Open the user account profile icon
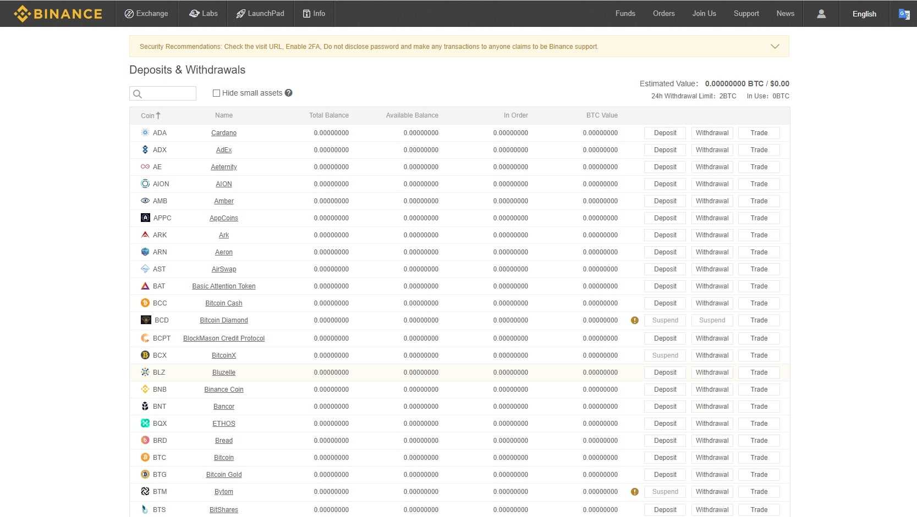917x517 pixels. 821,14
